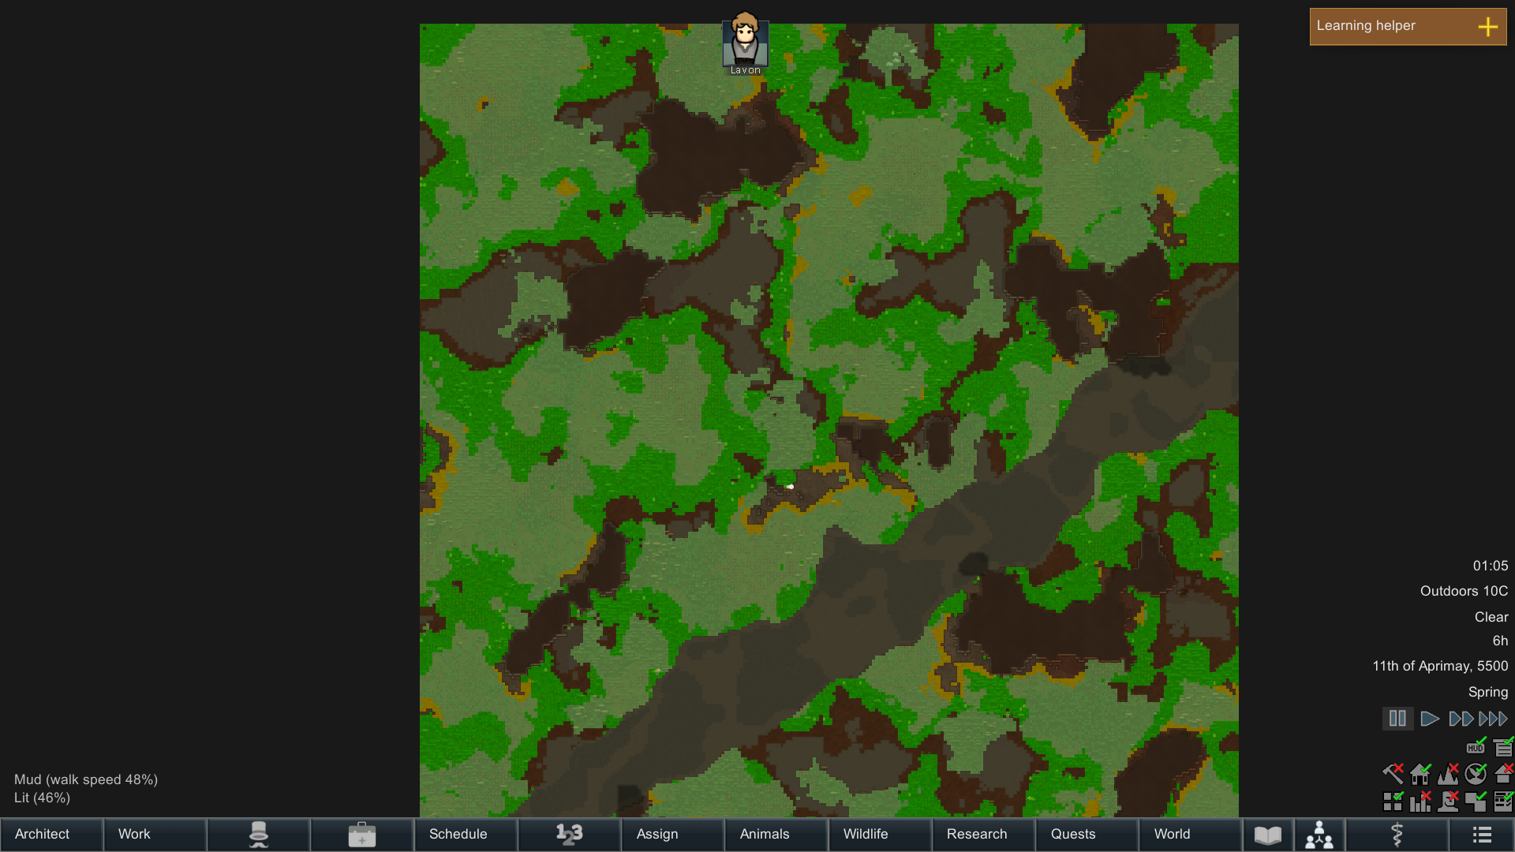Open the history book icon
Image resolution: width=1515 pixels, height=852 pixels.
tap(1268, 835)
